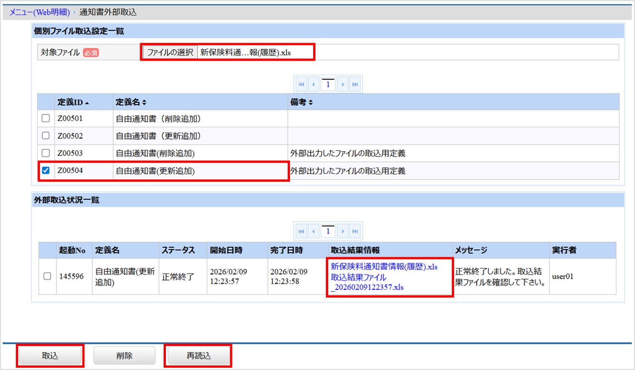
Task: Uncheck the Z00504 row checkbox
Action: [46, 171]
